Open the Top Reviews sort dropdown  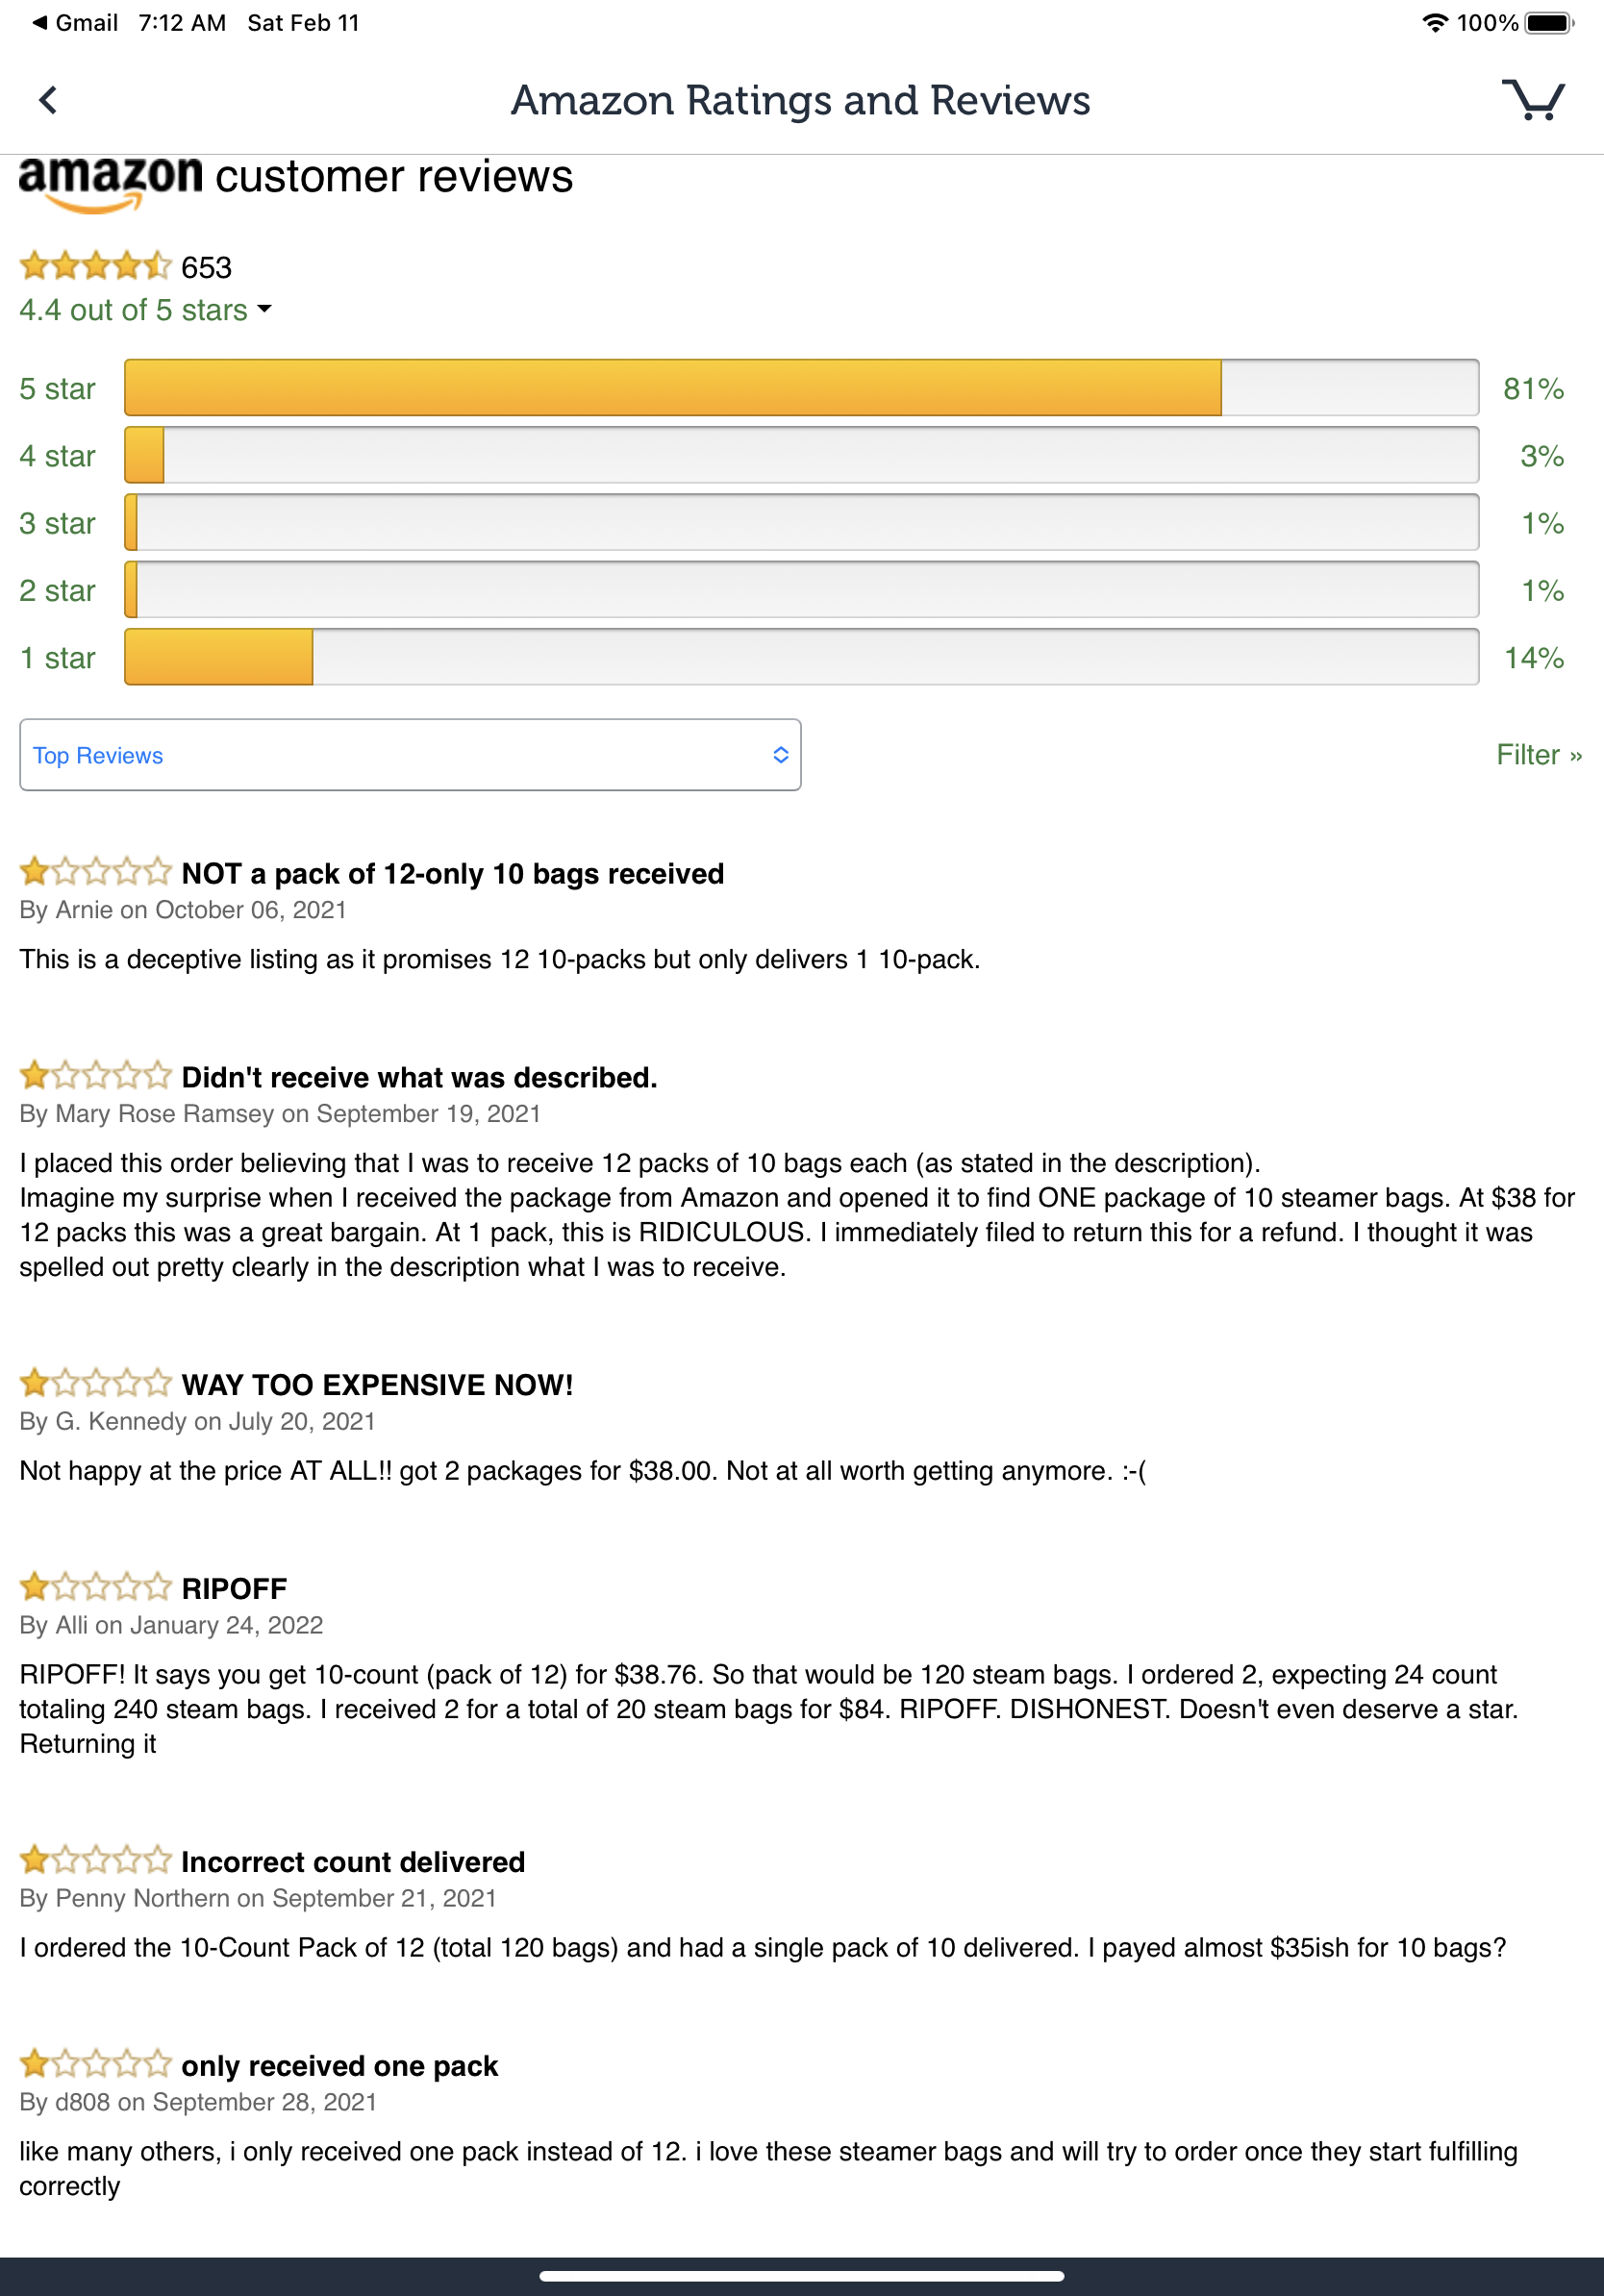pyautogui.click(x=410, y=755)
